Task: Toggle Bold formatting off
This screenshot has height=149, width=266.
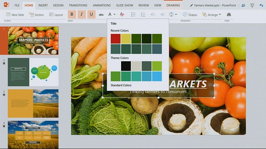Action: click(x=72, y=15)
